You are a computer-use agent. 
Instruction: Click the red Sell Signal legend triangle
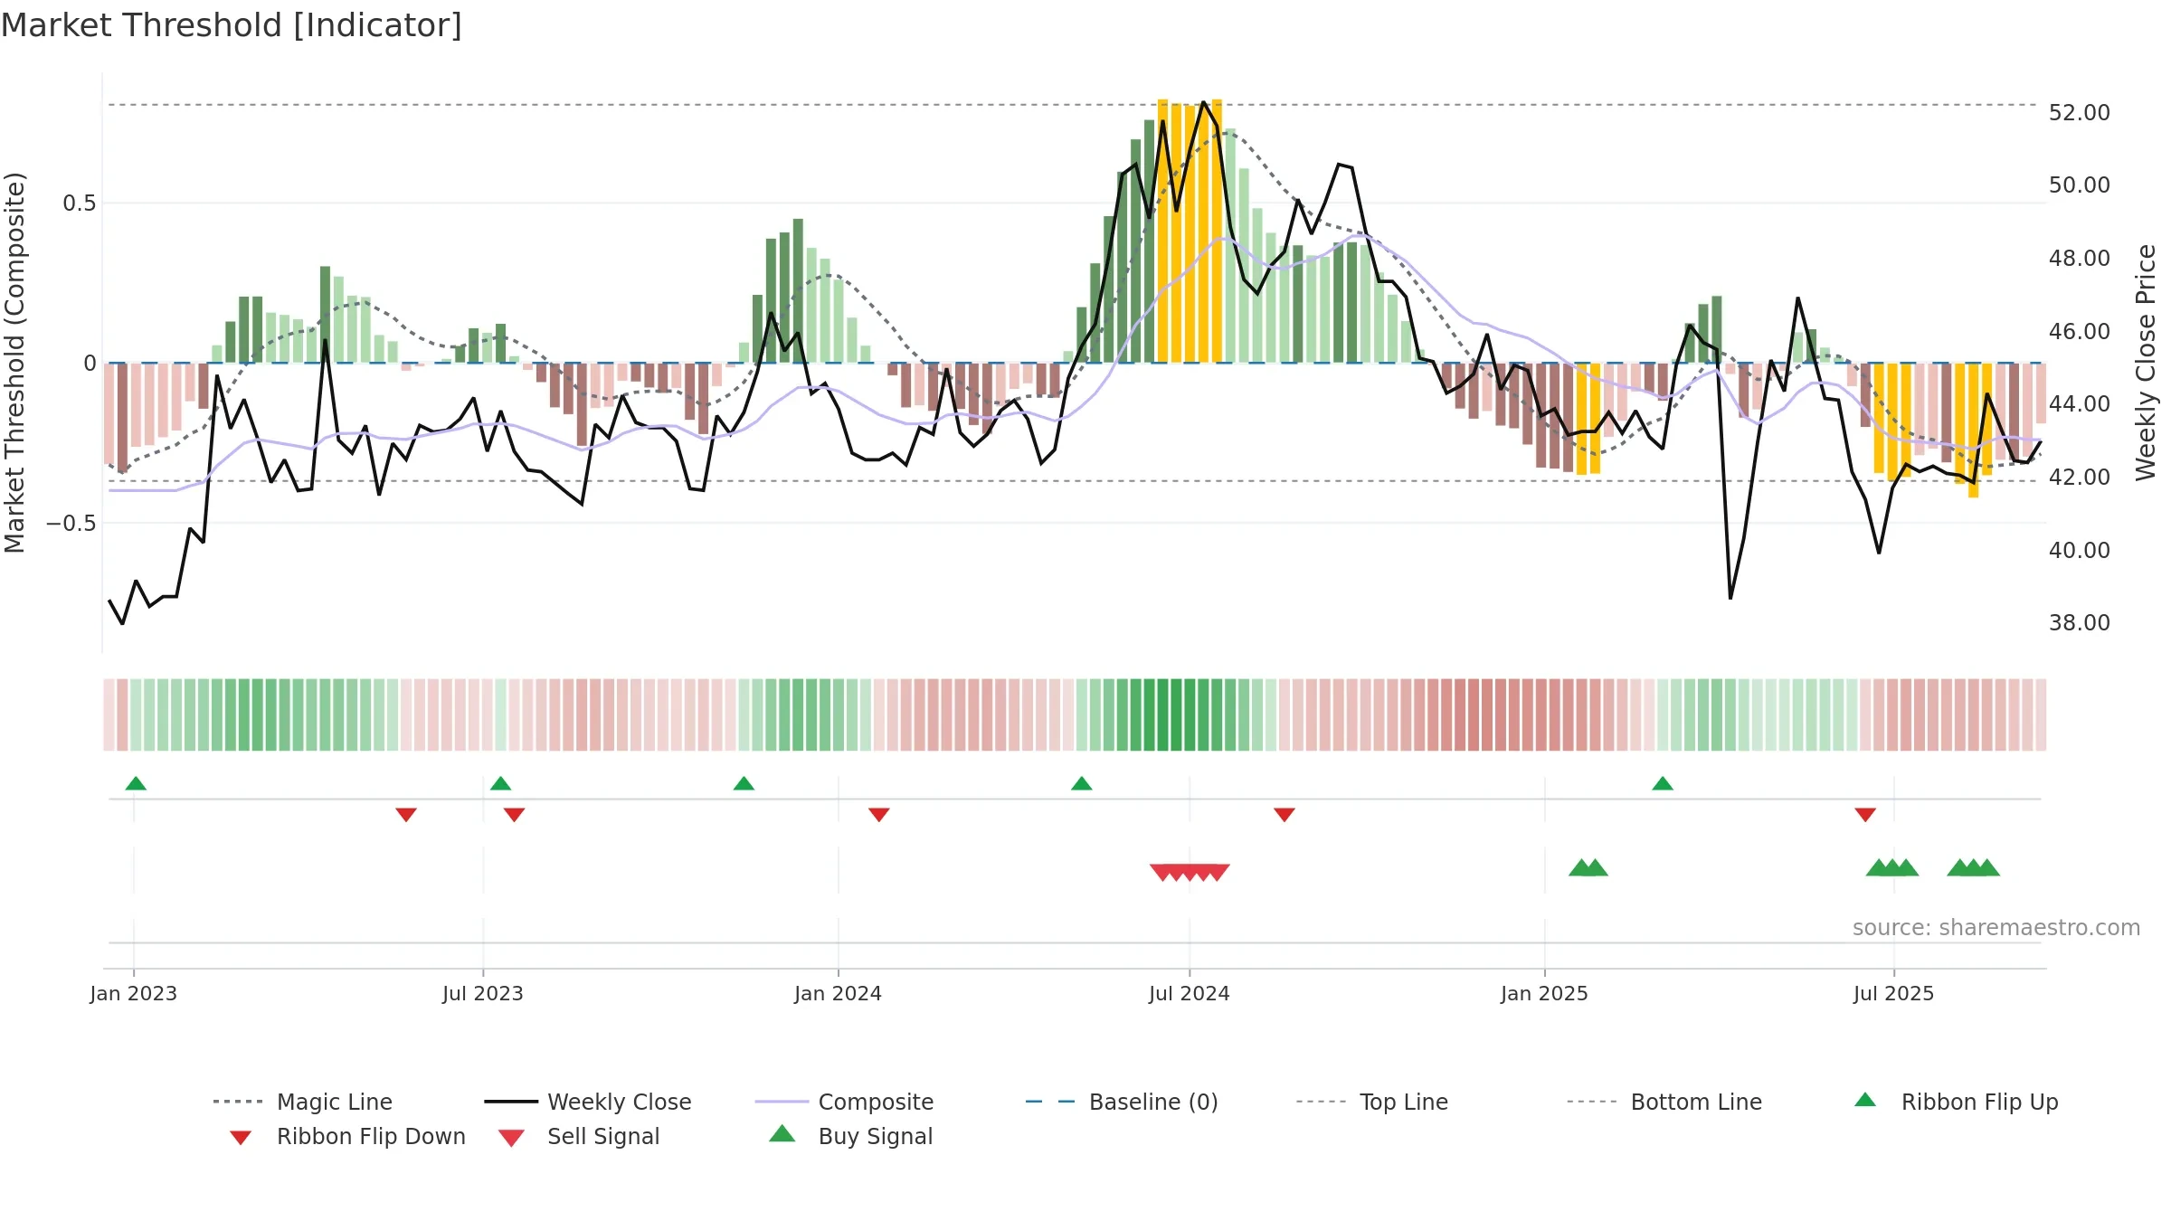tap(511, 1138)
